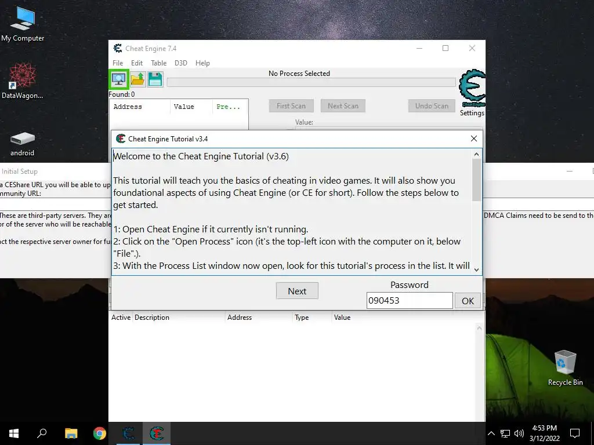Maximize the Cheat Engine 7.4 window
The height and width of the screenshot is (445, 594).
445,48
